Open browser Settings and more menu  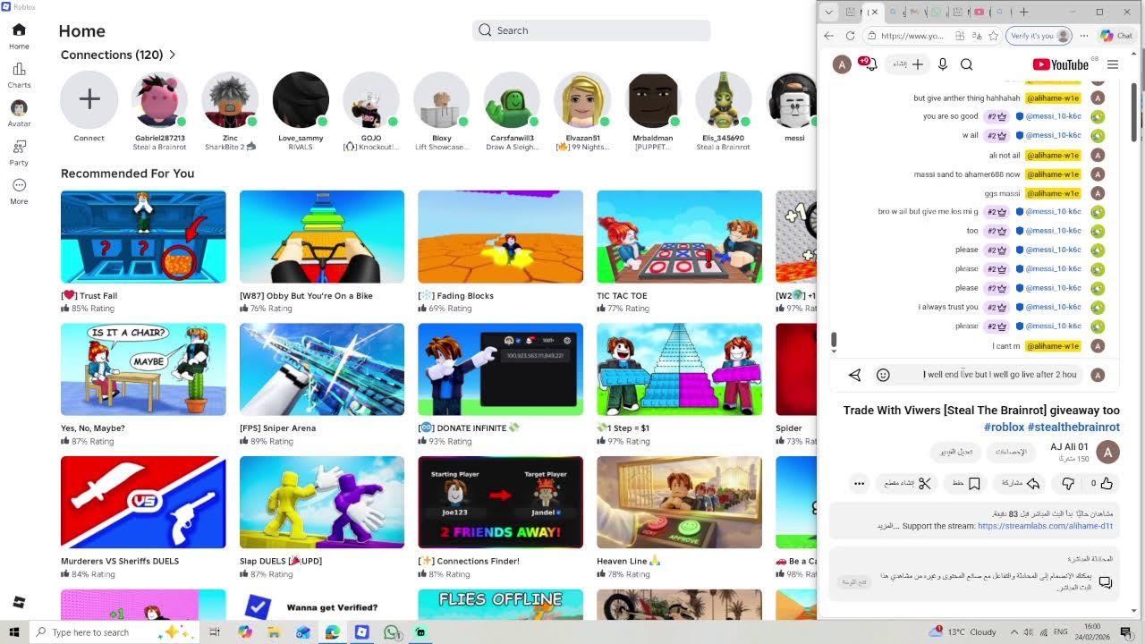click(1084, 36)
